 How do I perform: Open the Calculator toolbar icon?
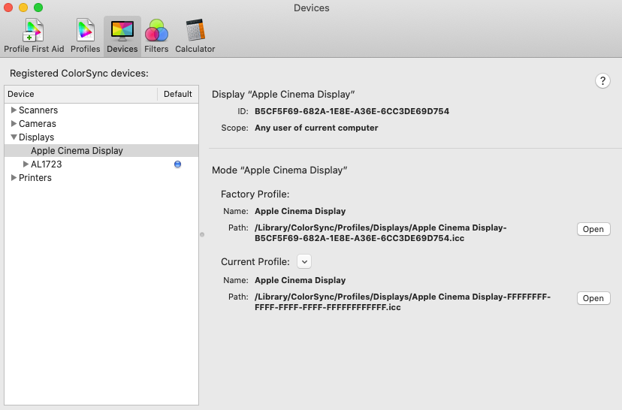(195, 36)
